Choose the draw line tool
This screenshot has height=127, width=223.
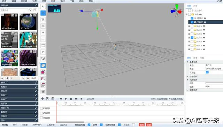point(43,39)
